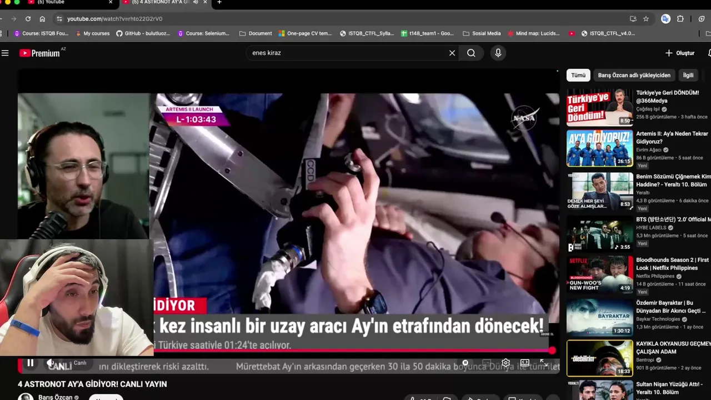This screenshot has height=400, width=711.
Task: Select 'Barış Özcan adlı yükleyiciden' chip
Action: 634,75
